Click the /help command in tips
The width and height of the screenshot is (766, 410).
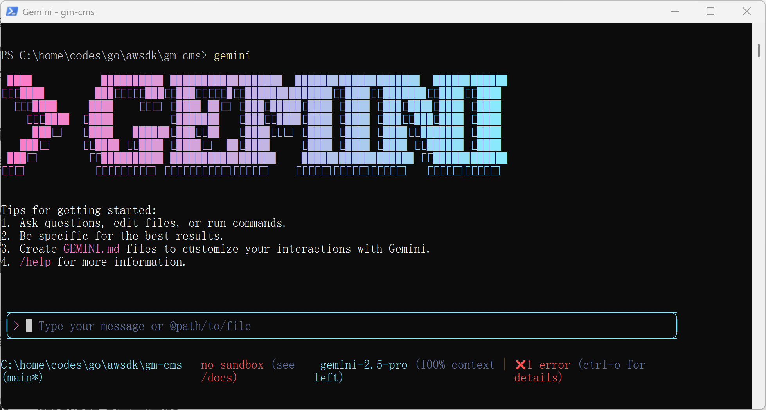click(x=35, y=262)
